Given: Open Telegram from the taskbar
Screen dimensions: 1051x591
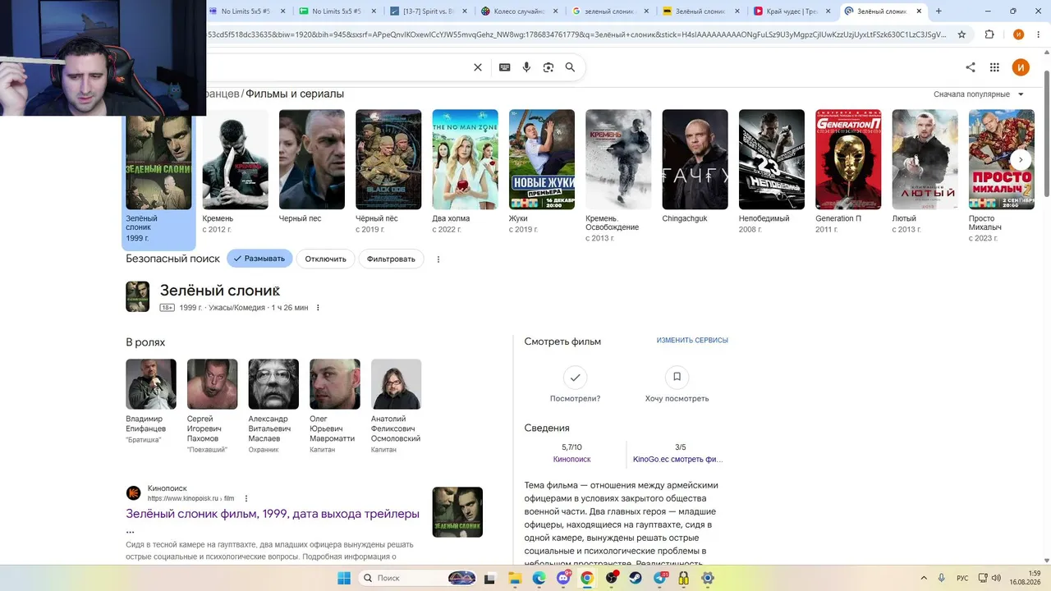Looking at the screenshot, I should pos(660,578).
